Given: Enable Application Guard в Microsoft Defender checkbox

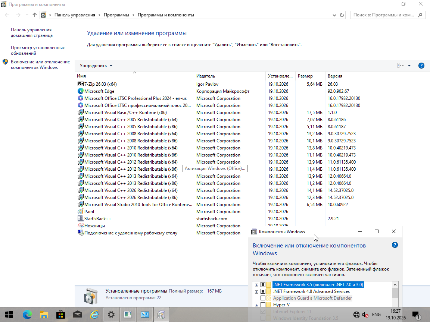Looking at the screenshot, I should (263, 298).
